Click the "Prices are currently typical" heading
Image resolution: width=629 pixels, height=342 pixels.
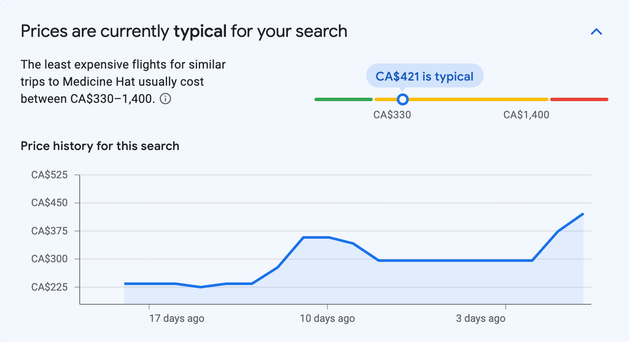(184, 32)
